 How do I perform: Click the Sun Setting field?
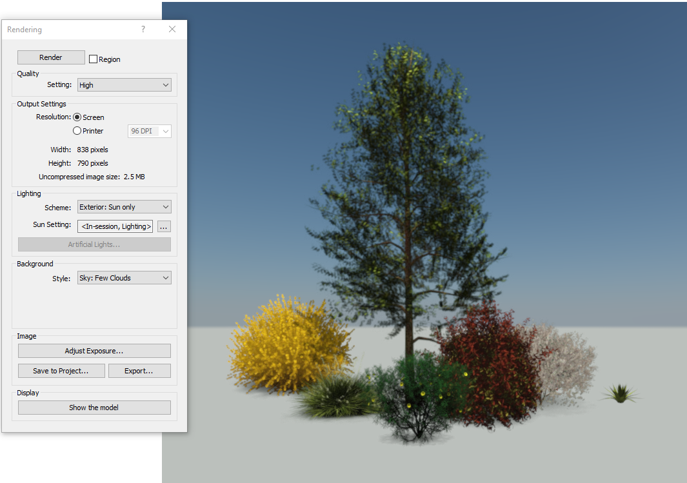click(x=115, y=226)
